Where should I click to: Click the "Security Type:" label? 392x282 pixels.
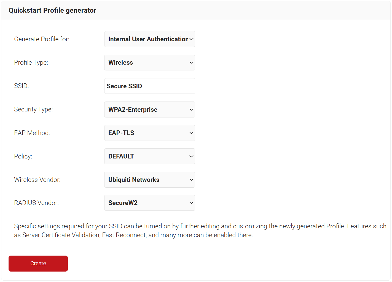(x=33, y=109)
